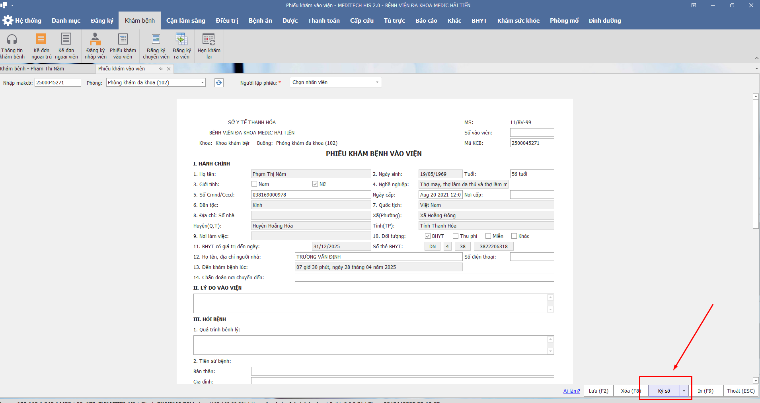This screenshot has width=760, height=403.
Task: Open the Cận lâm sàng menu
Action: 186,21
